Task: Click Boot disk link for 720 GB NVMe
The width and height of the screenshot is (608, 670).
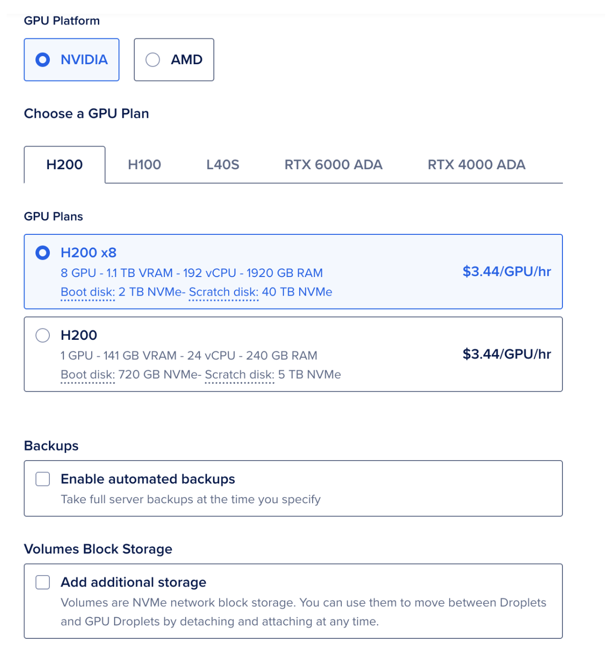Action: tap(88, 375)
